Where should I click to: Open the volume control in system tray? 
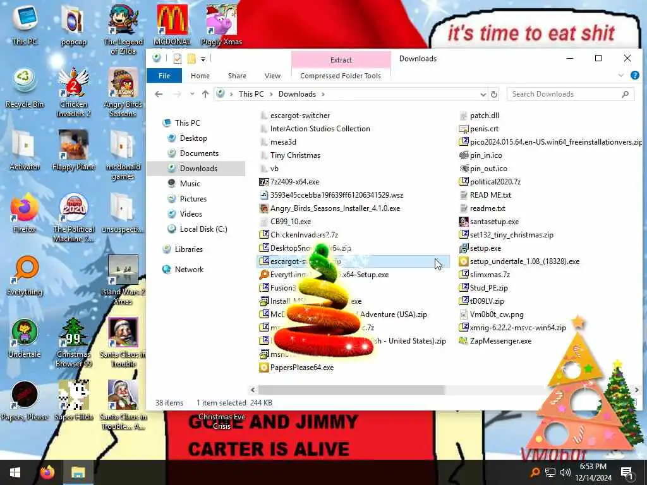pos(565,472)
